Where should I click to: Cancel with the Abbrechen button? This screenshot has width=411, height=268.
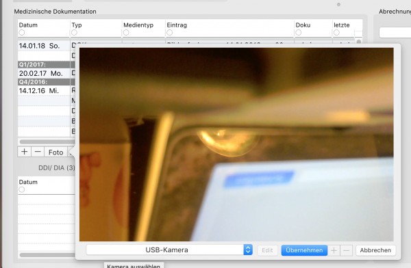click(x=375, y=250)
